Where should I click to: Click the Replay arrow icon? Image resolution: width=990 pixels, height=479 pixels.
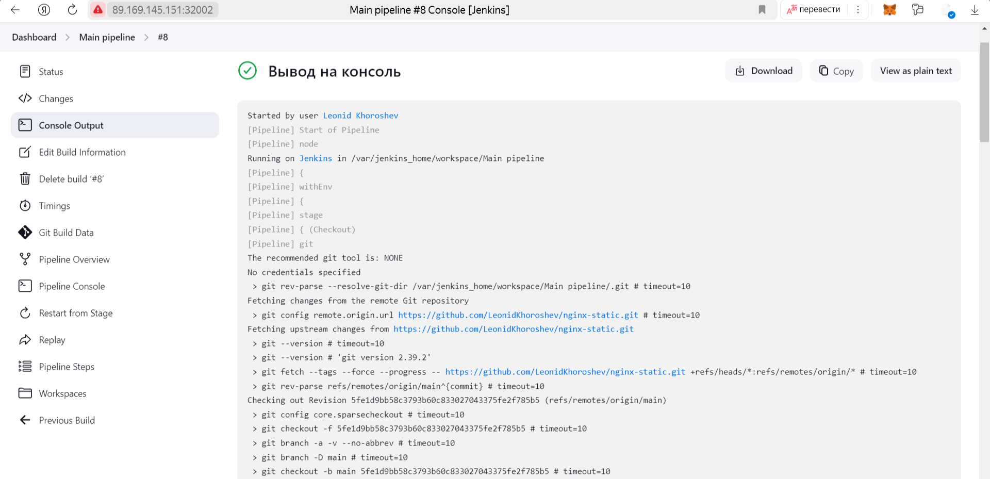tap(25, 340)
